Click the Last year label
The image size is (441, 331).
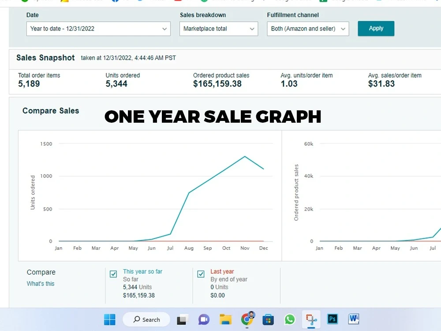(222, 271)
